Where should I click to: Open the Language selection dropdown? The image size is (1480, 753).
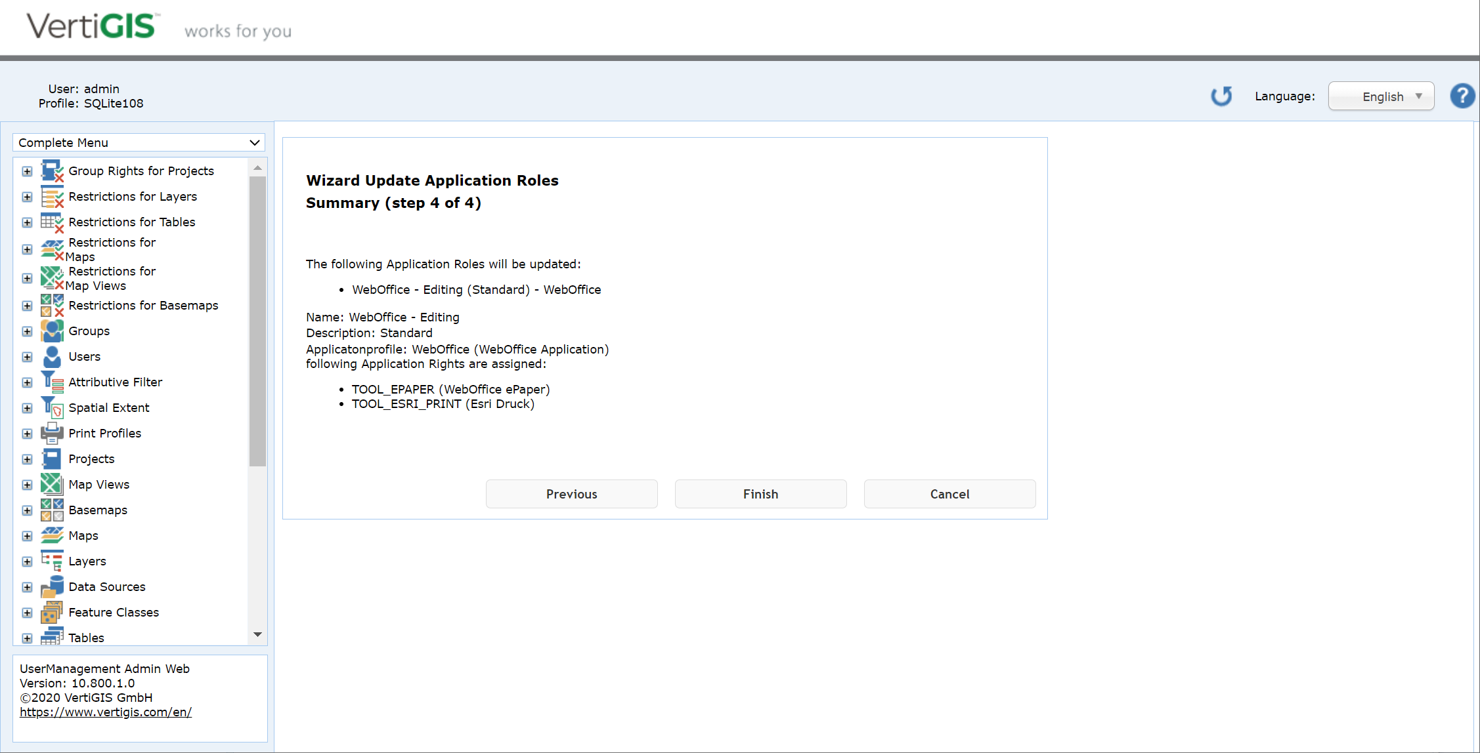click(x=1381, y=96)
